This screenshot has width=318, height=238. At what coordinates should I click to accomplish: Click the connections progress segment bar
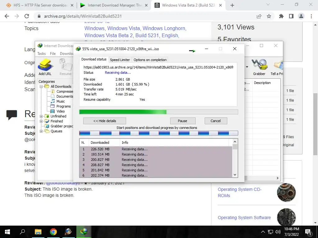tap(159, 133)
